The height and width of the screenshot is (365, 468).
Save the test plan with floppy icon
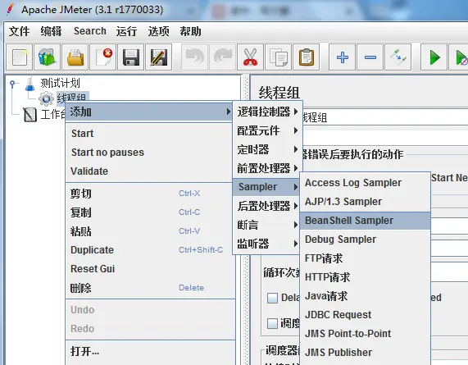[131, 57]
